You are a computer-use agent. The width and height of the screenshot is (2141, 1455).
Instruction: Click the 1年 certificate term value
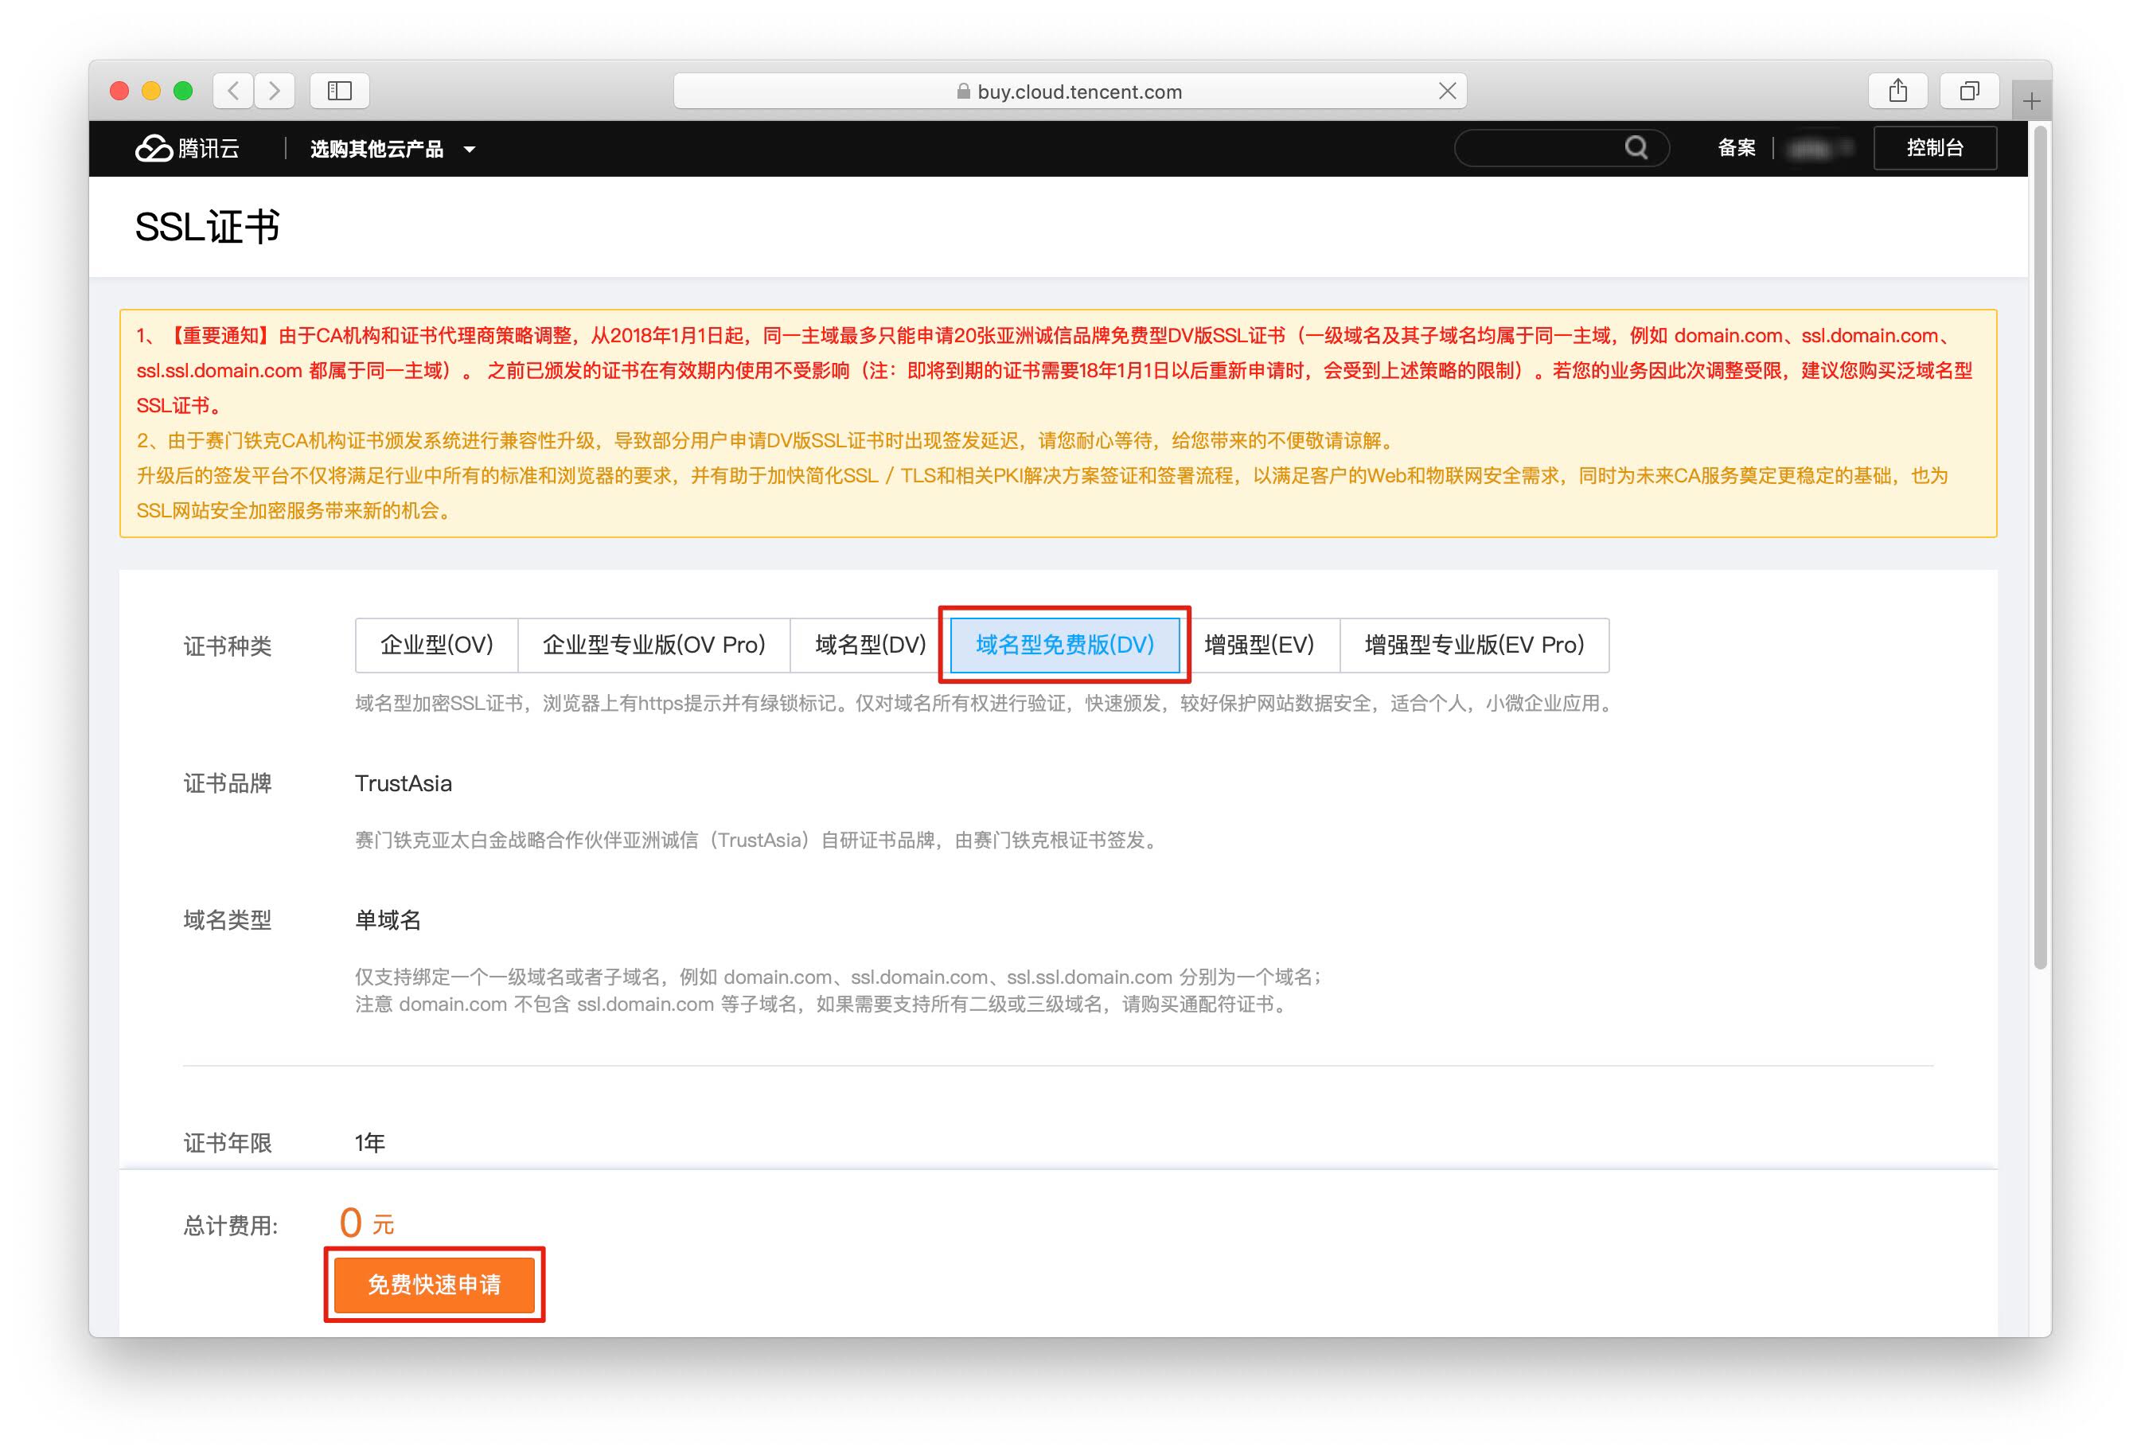[x=370, y=1143]
